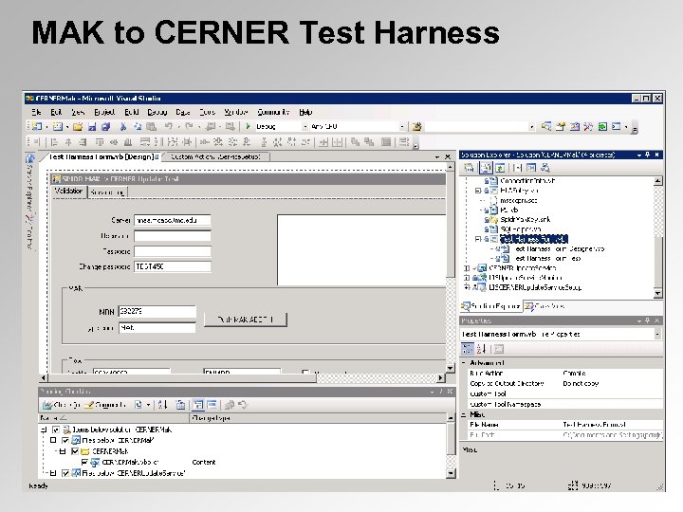Click the Toolbox icon in main toolbar
Image resolution: width=683 pixels, height=512 pixels.
(x=588, y=127)
